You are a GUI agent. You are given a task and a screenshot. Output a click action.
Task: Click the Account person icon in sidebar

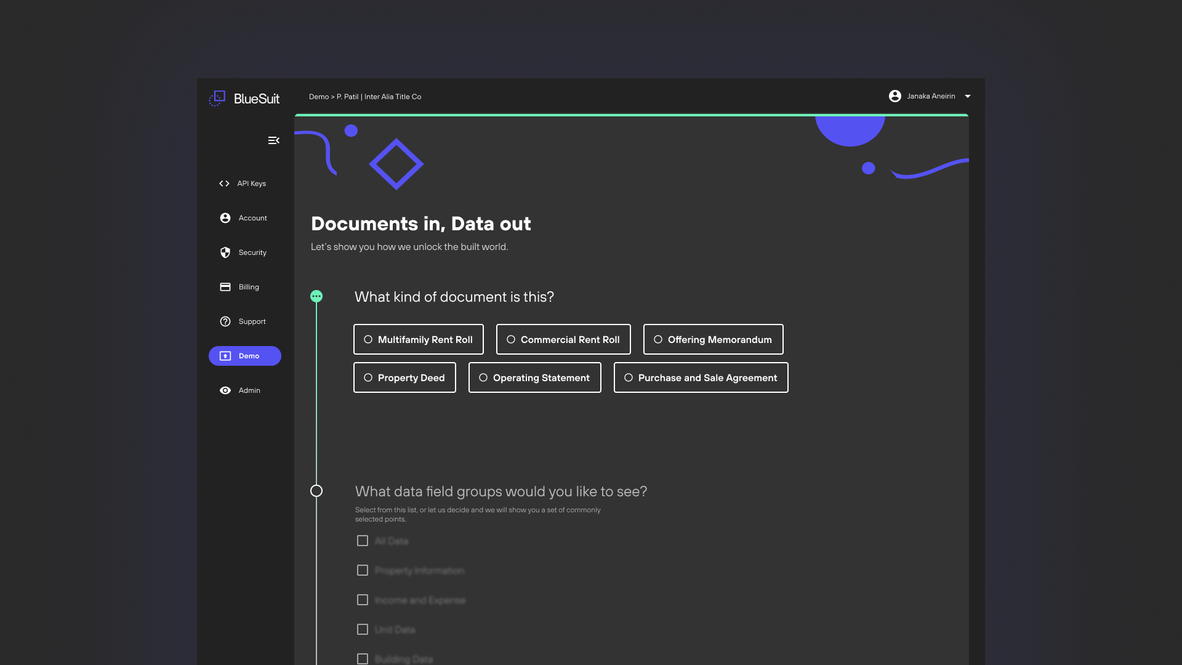[x=225, y=218]
